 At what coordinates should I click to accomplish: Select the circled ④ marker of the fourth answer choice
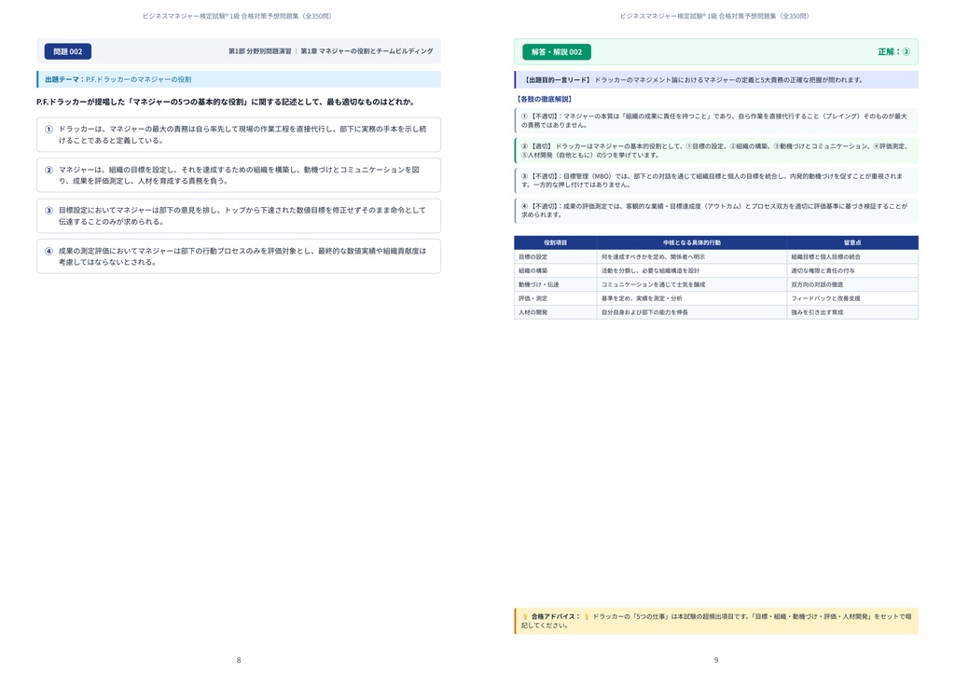(x=48, y=251)
